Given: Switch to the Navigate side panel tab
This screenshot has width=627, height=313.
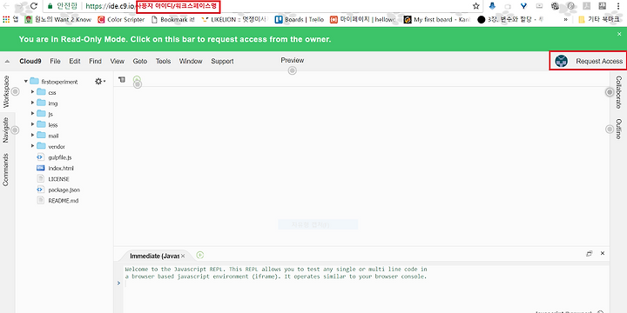Looking at the screenshot, I should coord(6,130).
